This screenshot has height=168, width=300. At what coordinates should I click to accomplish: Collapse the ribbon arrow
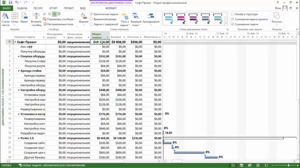(297, 29)
